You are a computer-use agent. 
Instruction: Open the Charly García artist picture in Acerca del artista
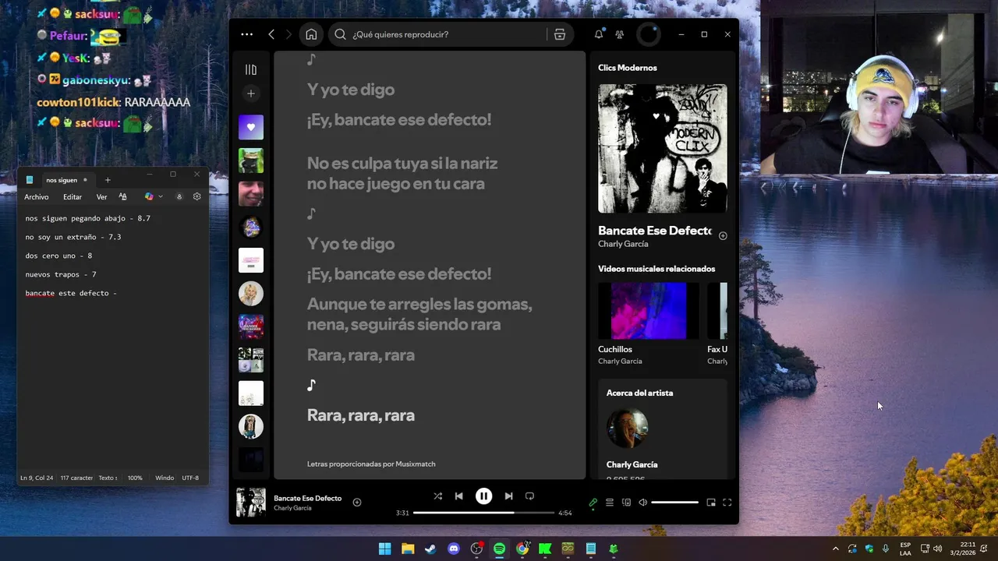pos(627,428)
